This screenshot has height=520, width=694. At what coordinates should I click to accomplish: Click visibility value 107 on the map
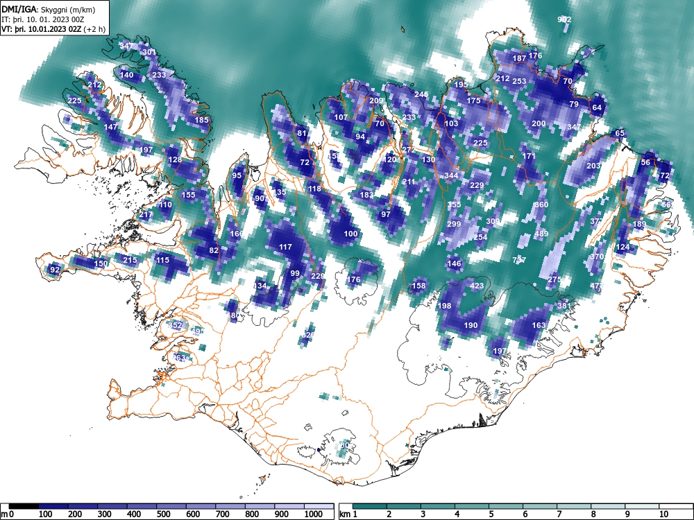(341, 117)
